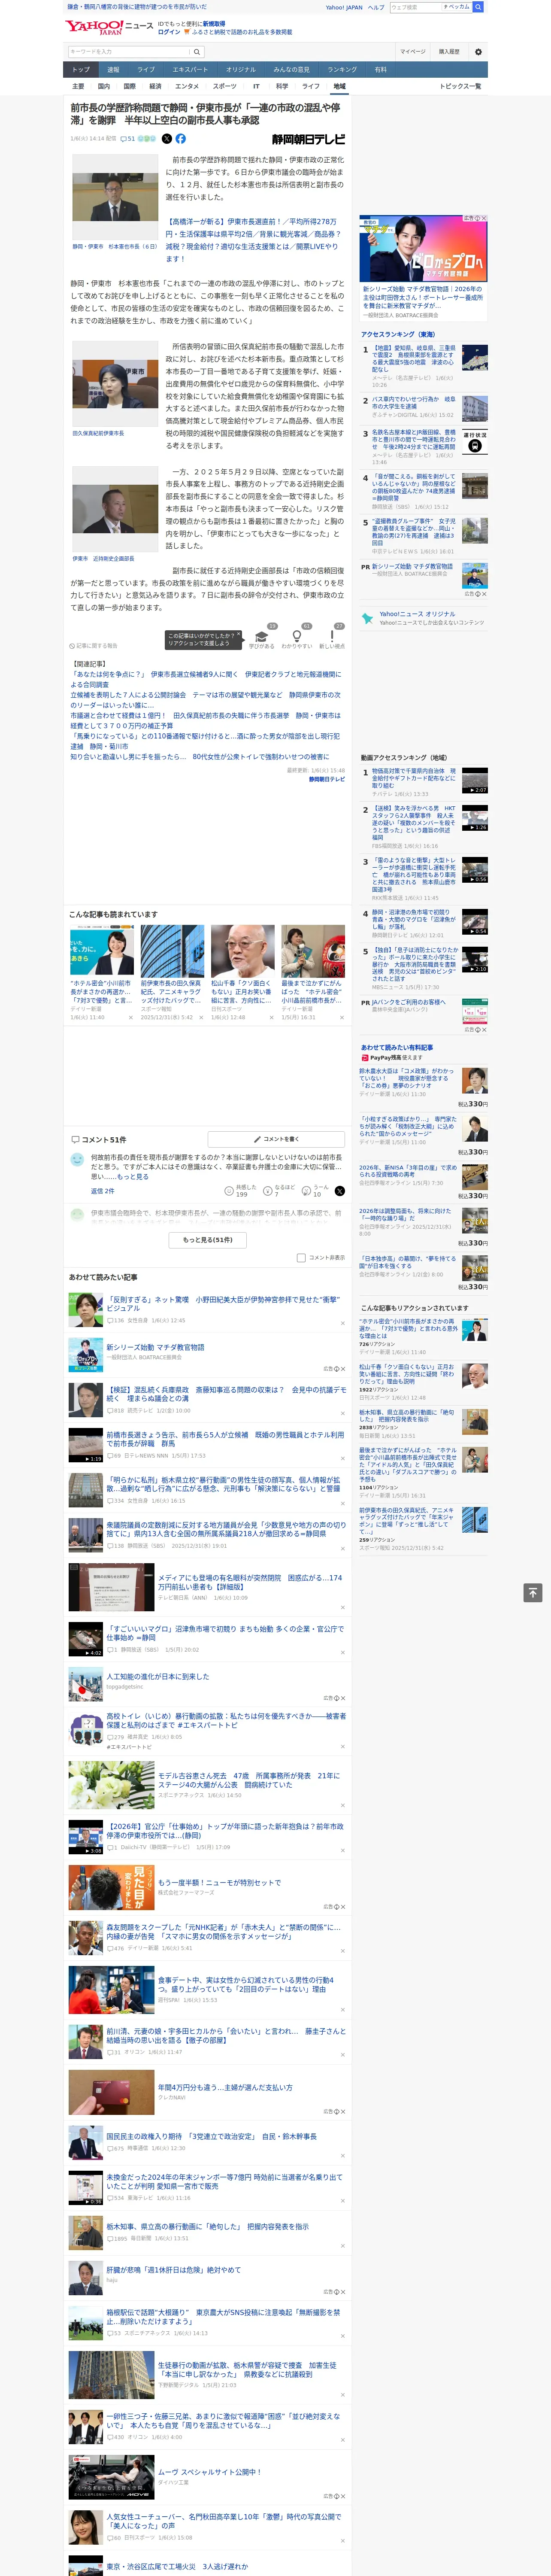Select the エキスパート tab

point(190,70)
